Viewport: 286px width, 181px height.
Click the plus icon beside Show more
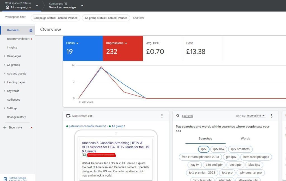point(5,127)
